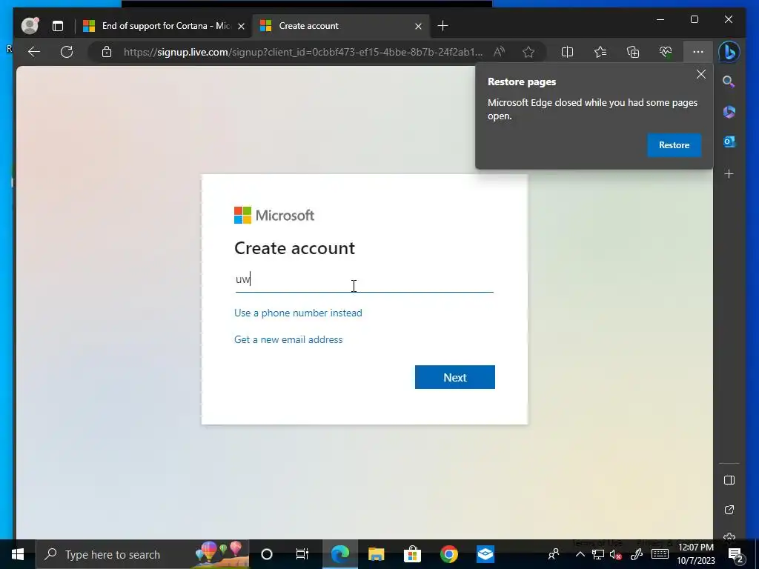Screen dimensions: 759x569
Task: Refresh the current page
Action: pyautogui.click(x=67, y=52)
